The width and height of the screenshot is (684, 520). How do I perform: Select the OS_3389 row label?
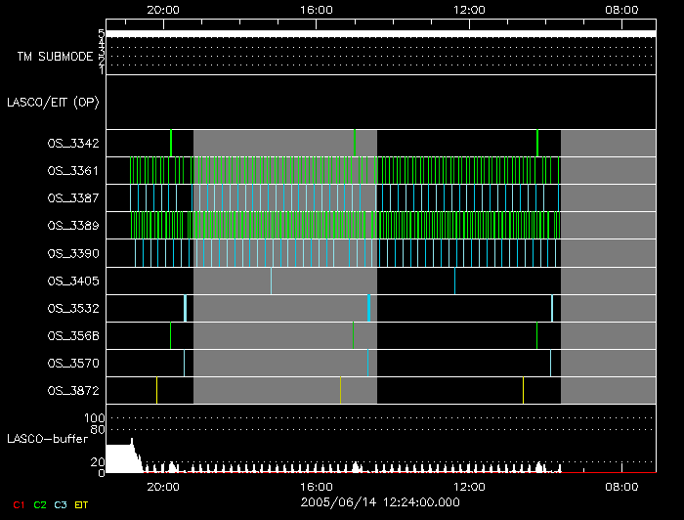click(x=73, y=226)
